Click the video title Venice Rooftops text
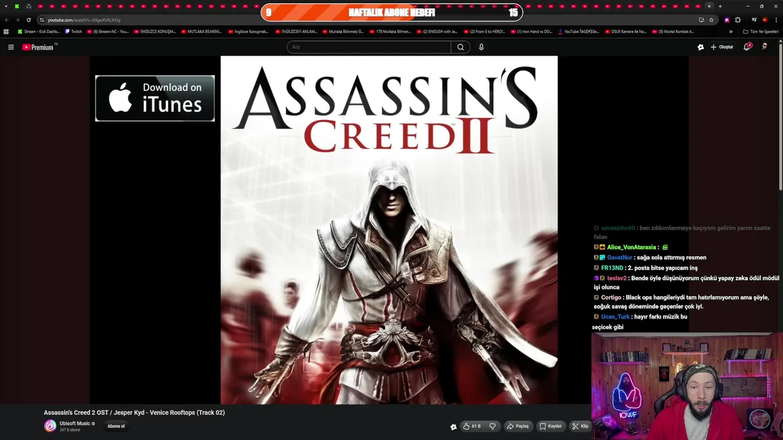Image resolution: width=783 pixels, height=440 pixels. point(134,413)
